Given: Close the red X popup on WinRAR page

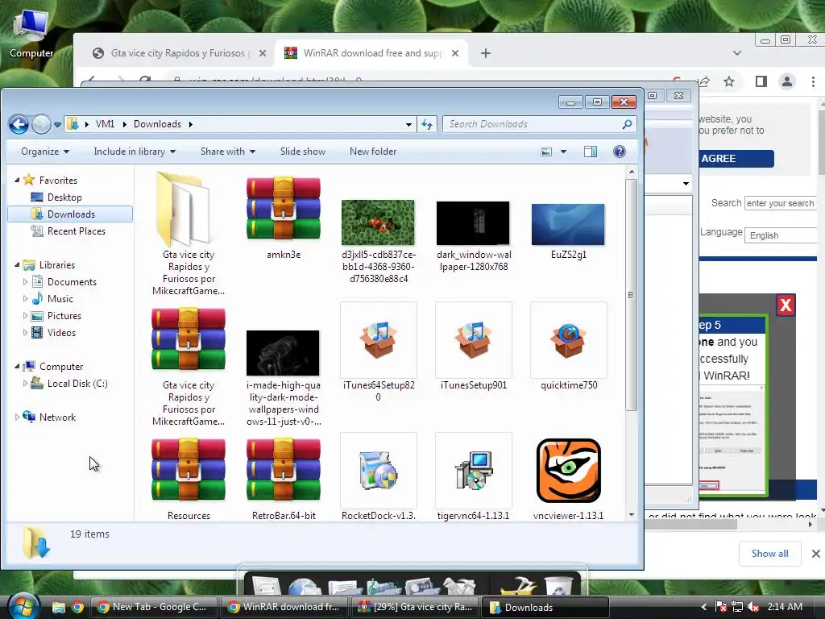Looking at the screenshot, I should [786, 305].
